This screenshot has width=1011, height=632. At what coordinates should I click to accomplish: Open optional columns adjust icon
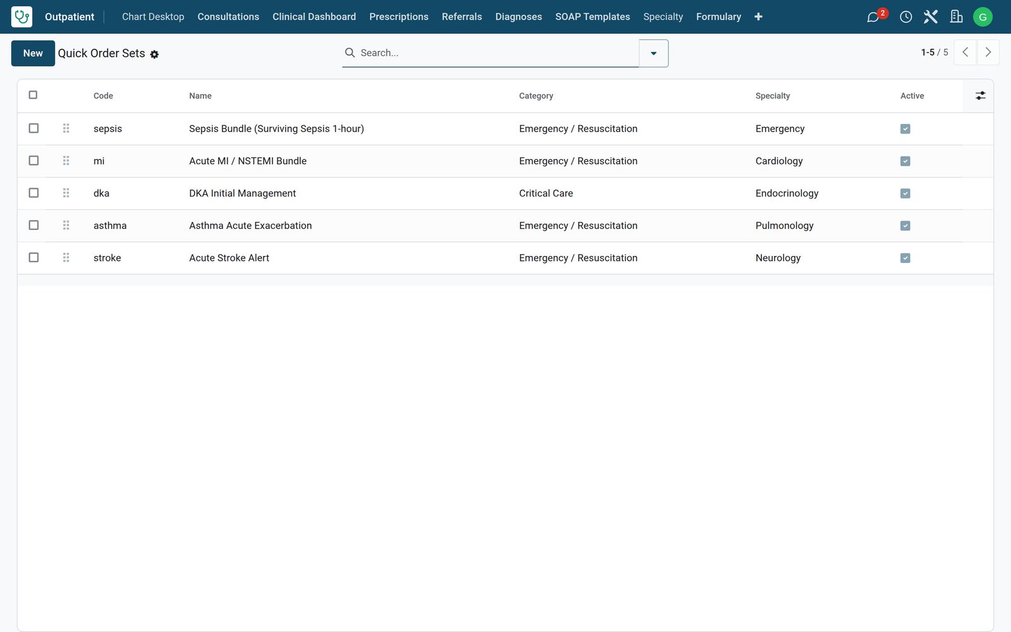pos(980,95)
